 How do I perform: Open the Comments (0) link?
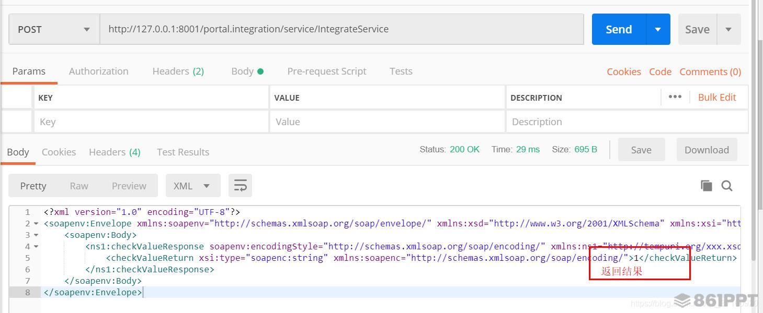(710, 71)
